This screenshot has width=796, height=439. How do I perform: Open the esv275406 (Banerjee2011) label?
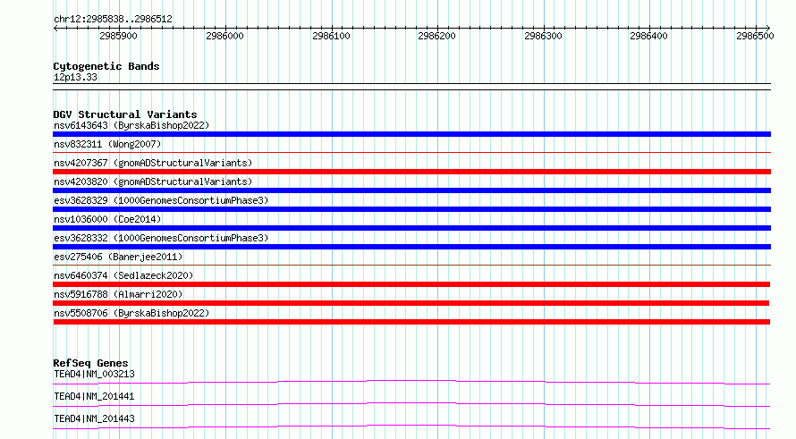pos(118,257)
